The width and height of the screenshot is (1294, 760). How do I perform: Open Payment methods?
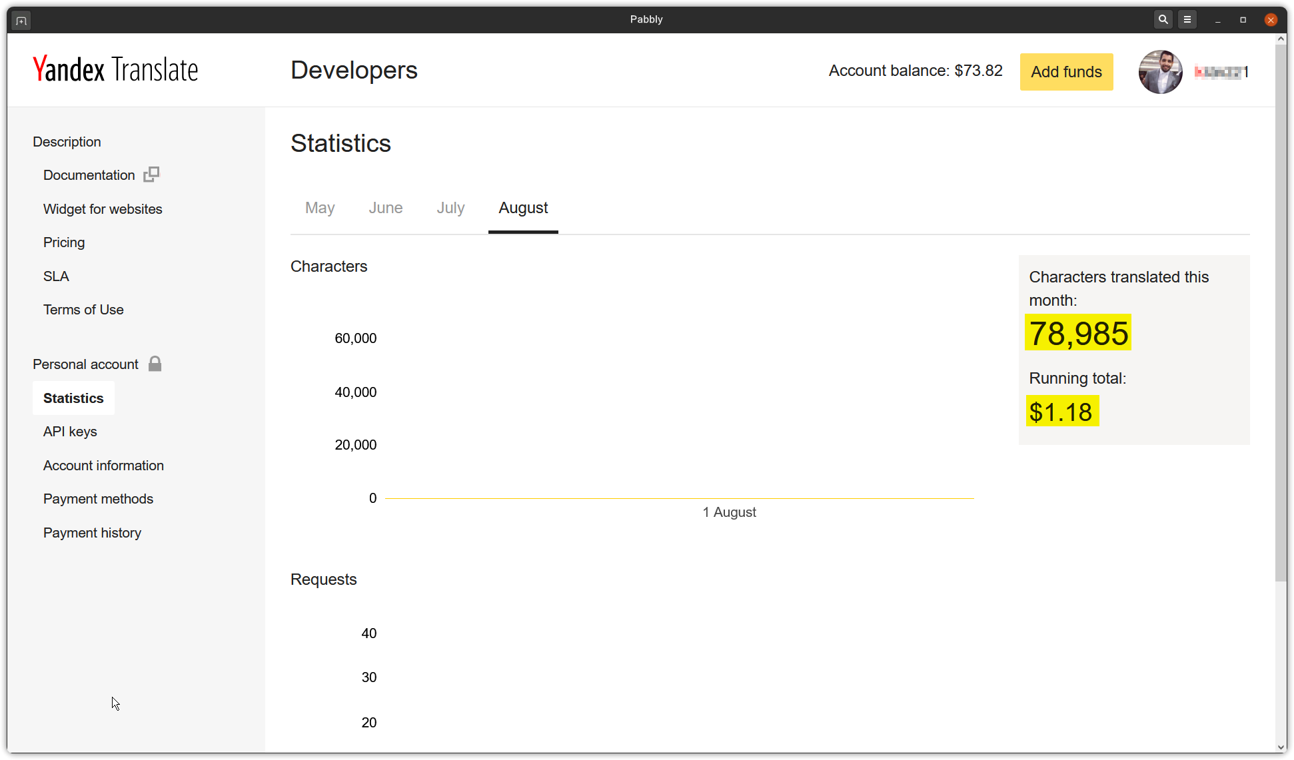pos(98,499)
